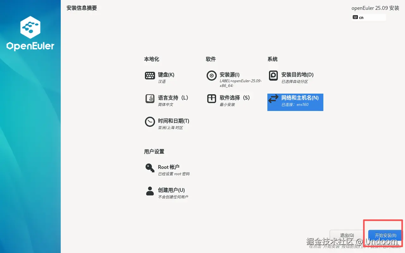Select the 软件选择 package icon
The image size is (405, 253).
[x=211, y=99]
